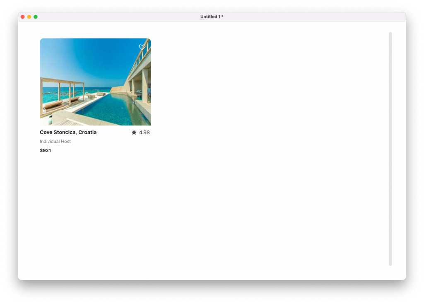Favorite the listing with the heart icon
This screenshot has height=304, width=424.
click(142, 47)
